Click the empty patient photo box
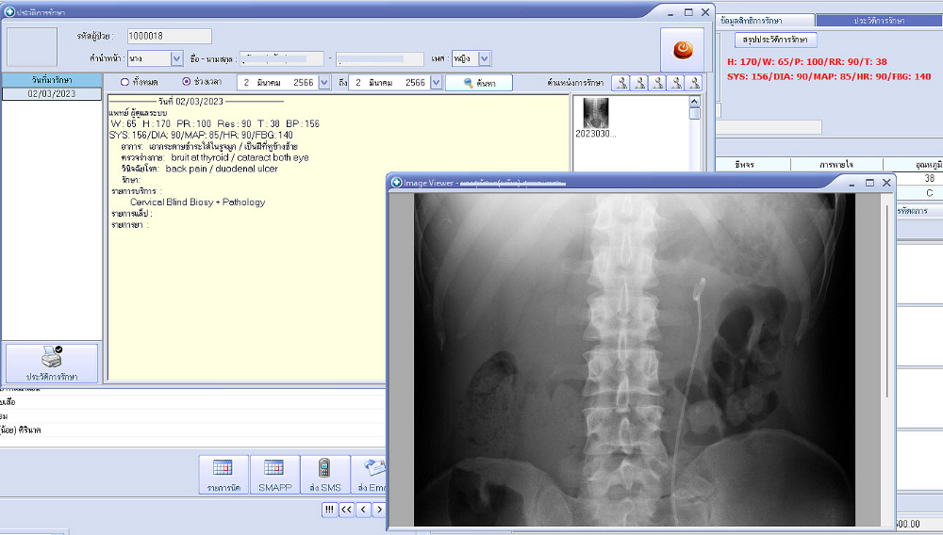The width and height of the screenshot is (943, 535). point(32,47)
